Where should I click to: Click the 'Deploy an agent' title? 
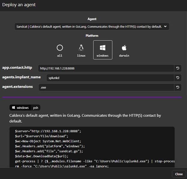coord(19,5)
